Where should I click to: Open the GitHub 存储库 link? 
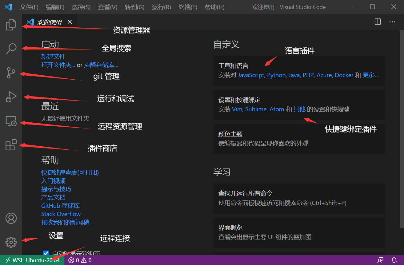pyautogui.click(x=60, y=206)
